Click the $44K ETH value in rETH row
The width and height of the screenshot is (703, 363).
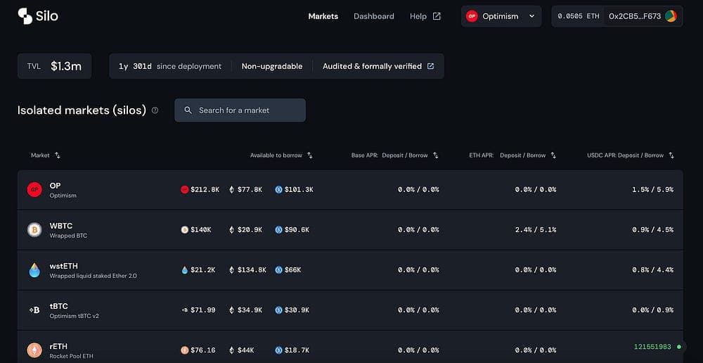tap(246, 350)
